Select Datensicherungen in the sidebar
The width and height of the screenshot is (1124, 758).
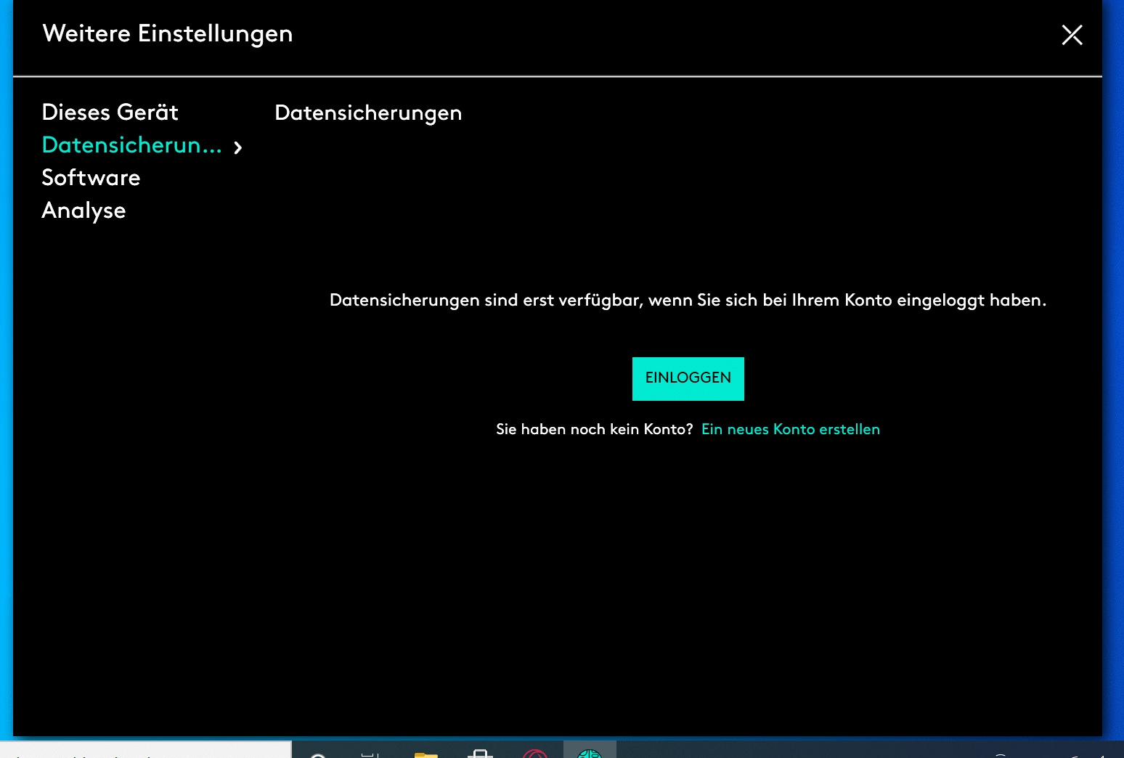pyautogui.click(x=131, y=145)
